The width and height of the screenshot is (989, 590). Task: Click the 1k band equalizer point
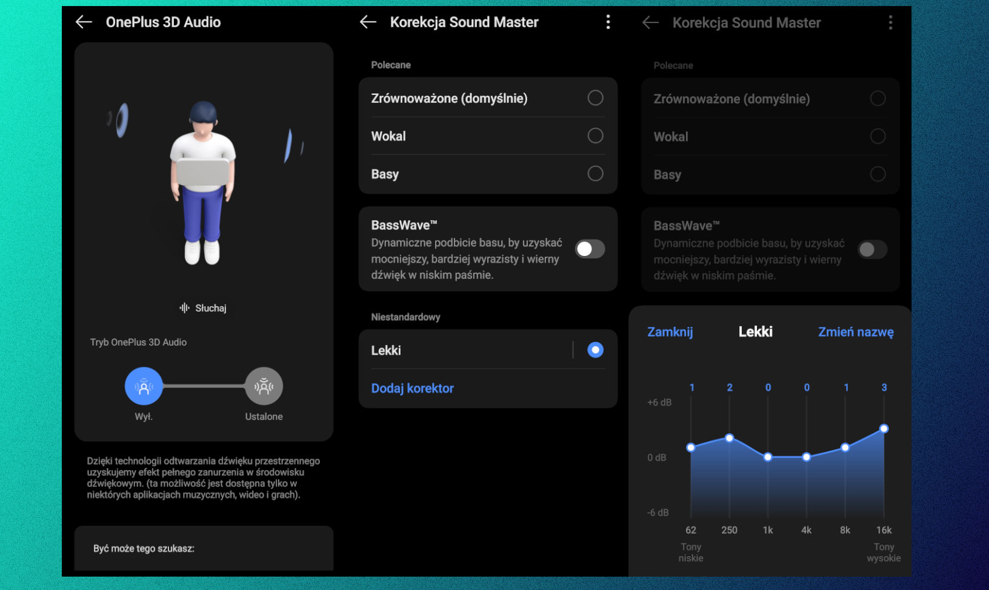768,457
